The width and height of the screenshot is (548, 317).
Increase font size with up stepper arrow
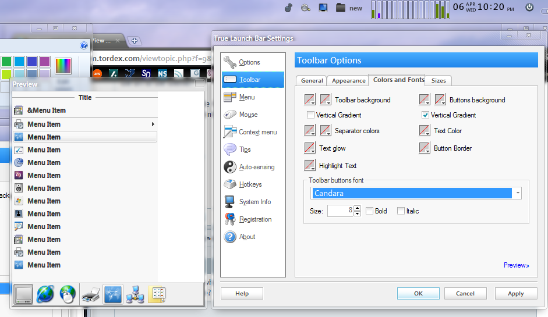point(358,208)
